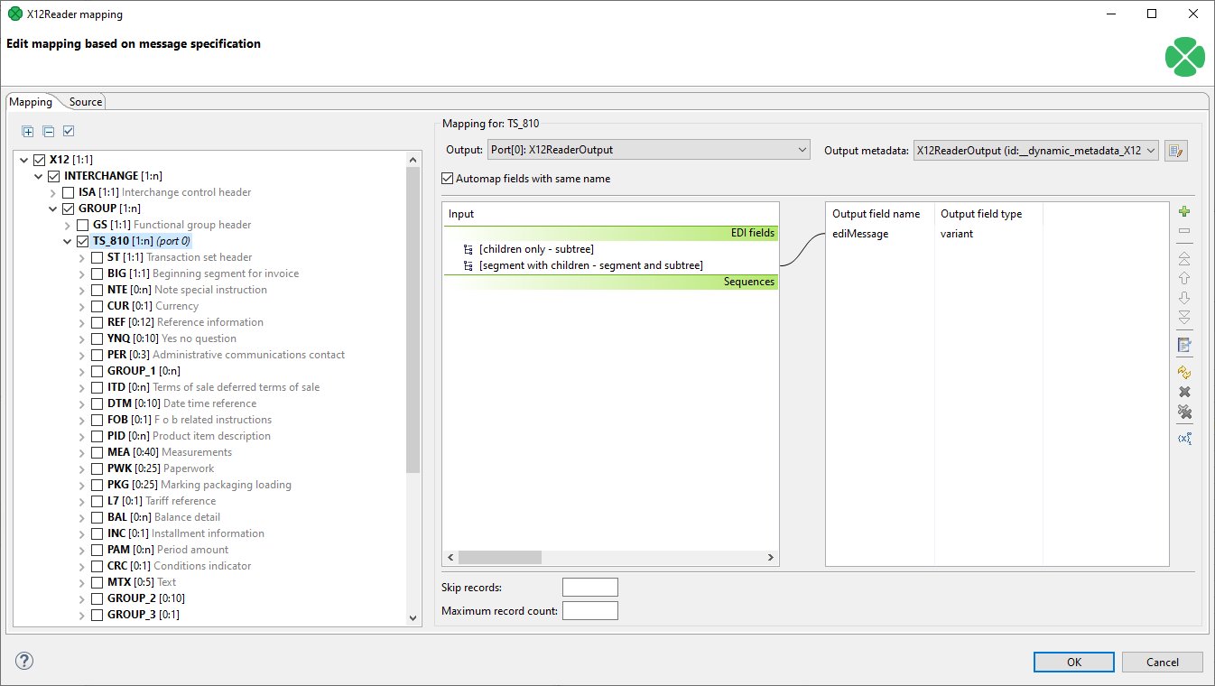This screenshot has height=686, width=1215.
Task: Switch to the Source tab
Action: [84, 102]
